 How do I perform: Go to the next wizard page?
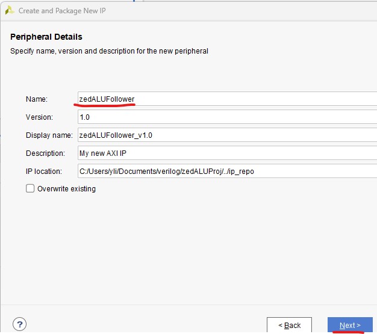pos(350,325)
